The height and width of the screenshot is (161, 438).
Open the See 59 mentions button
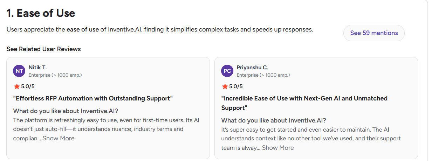374,33
